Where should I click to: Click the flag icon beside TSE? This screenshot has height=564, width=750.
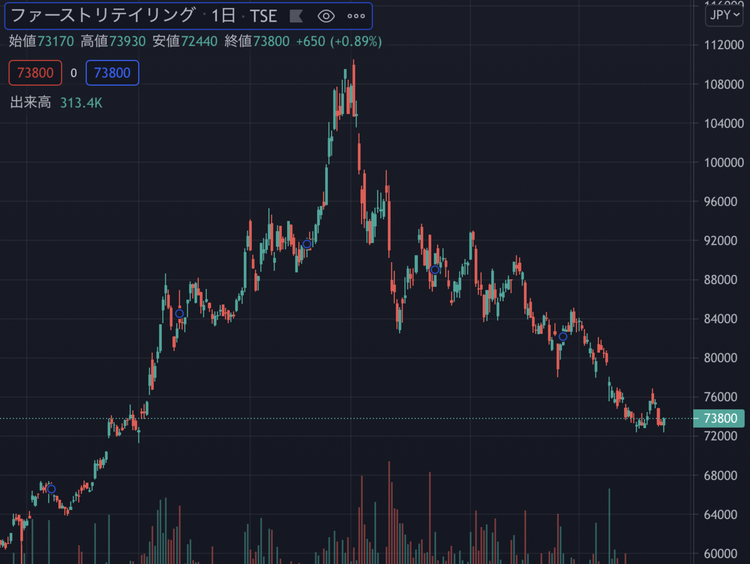[x=296, y=16]
